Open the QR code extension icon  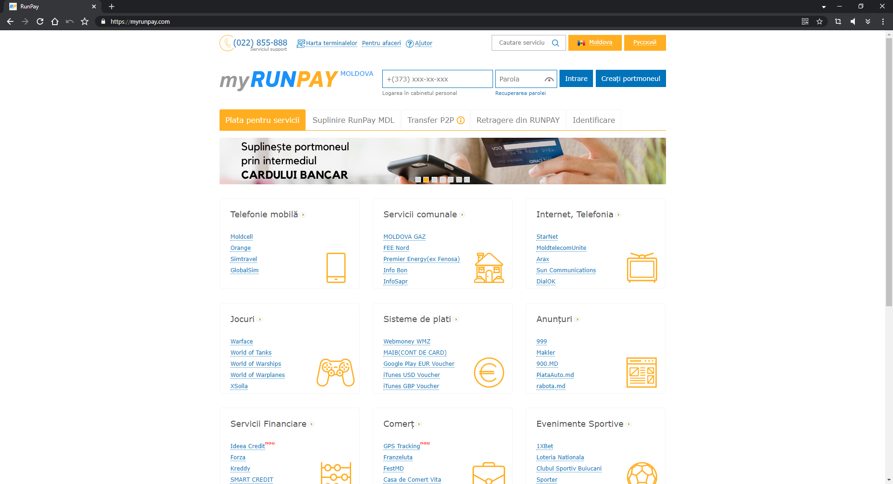point(805,21)
